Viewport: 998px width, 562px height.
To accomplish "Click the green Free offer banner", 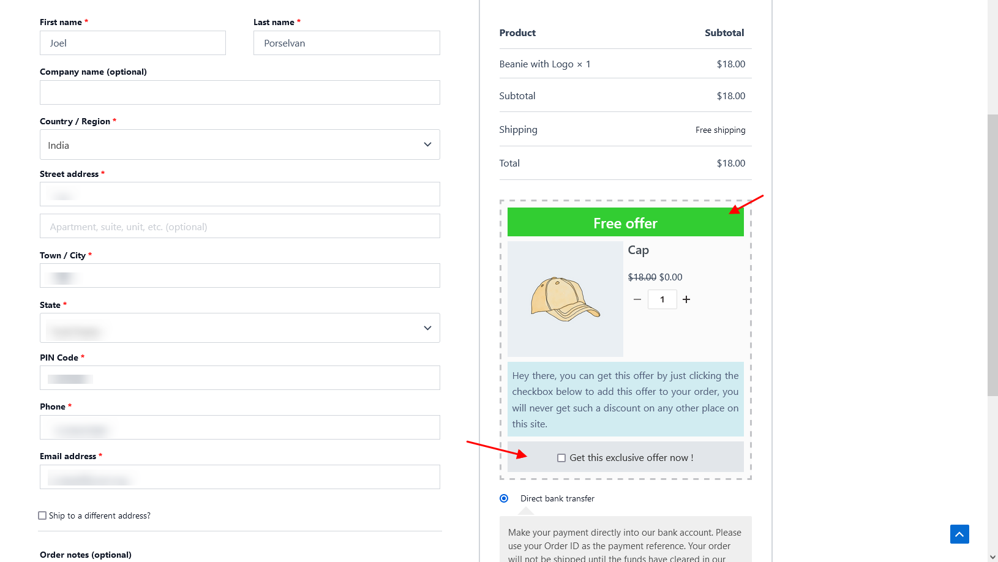I will tap(625, 223).
